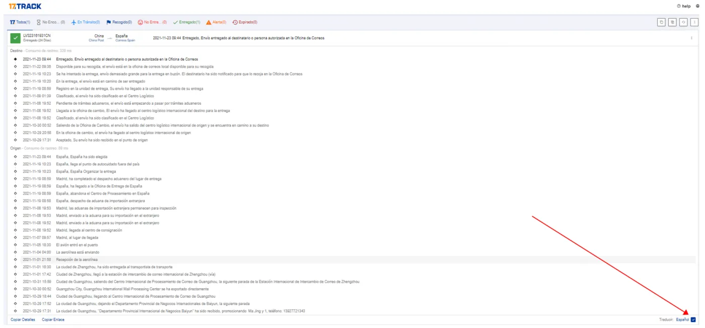Click the refresh tracking toolbar icon
The height and width of the screenshot is (328, 705).
coord(683,22)
